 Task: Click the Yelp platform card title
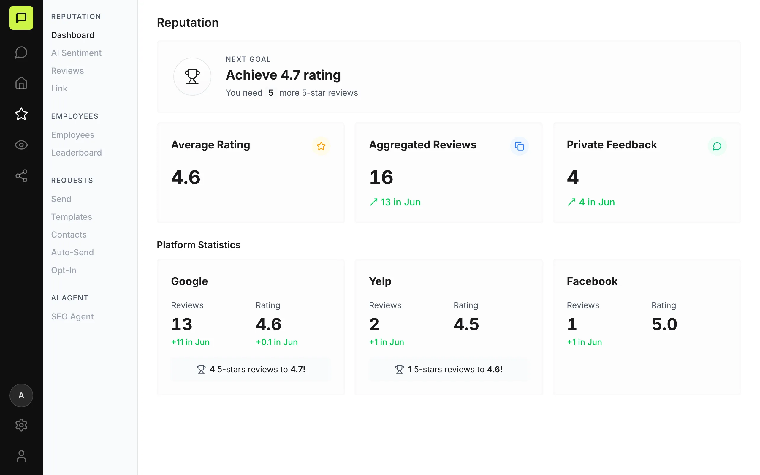click(x=380, y=281)
